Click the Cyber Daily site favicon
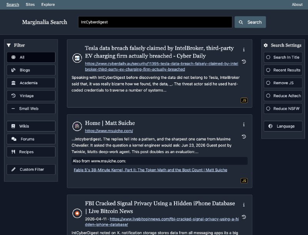Viewport: 308px width, 235px height. (77, 58)
